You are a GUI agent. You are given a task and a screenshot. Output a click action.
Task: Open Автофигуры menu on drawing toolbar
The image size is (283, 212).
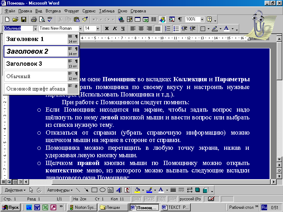click(60, 190)
